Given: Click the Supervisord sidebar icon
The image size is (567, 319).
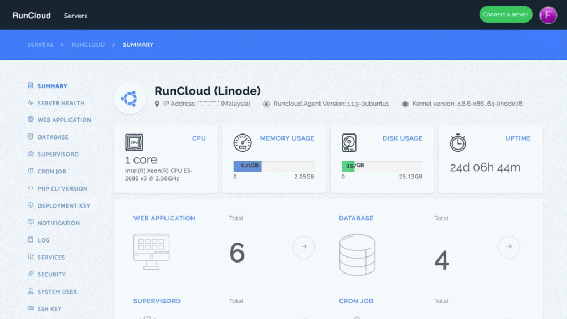Looking at the screenshot, I should pos(30,154).
